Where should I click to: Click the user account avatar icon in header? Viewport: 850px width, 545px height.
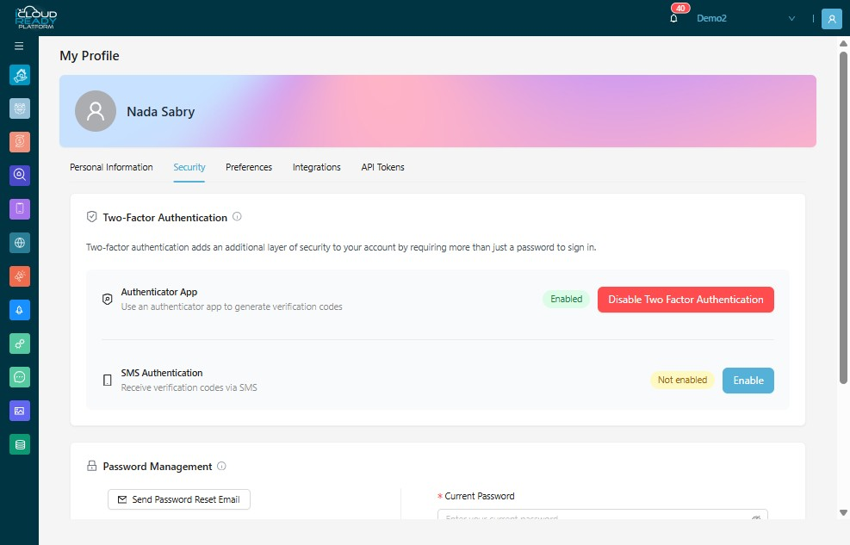[x=832, y=18]
